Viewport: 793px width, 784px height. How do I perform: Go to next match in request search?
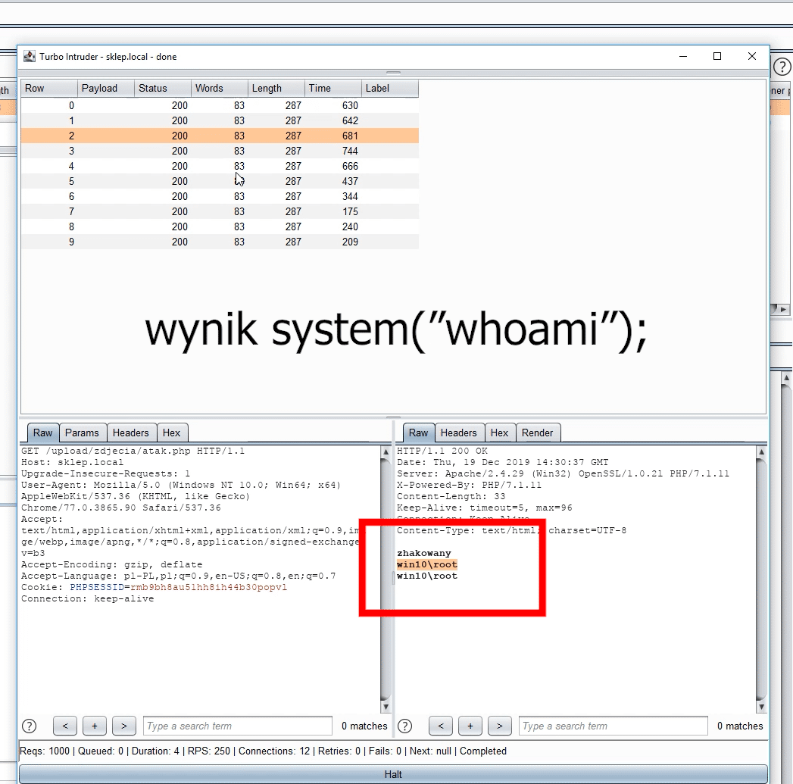(x=124, y=726)
